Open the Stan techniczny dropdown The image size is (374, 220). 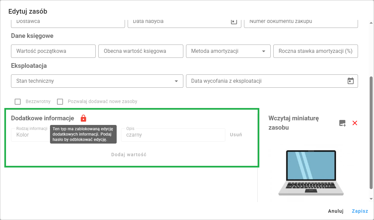(x=97, y=81)
